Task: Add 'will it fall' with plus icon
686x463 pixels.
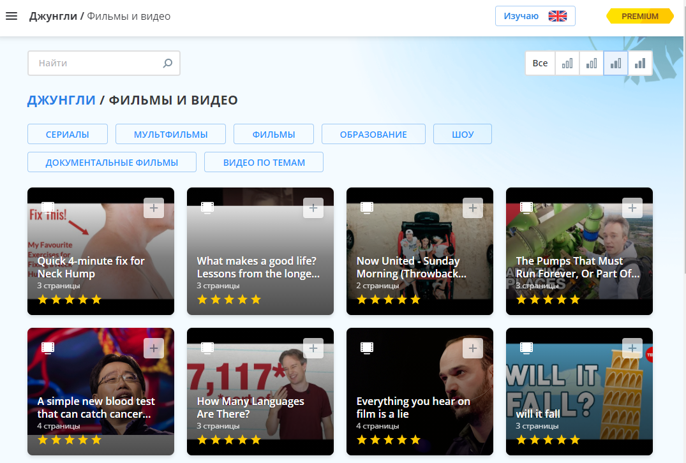Action: (632, 348)
